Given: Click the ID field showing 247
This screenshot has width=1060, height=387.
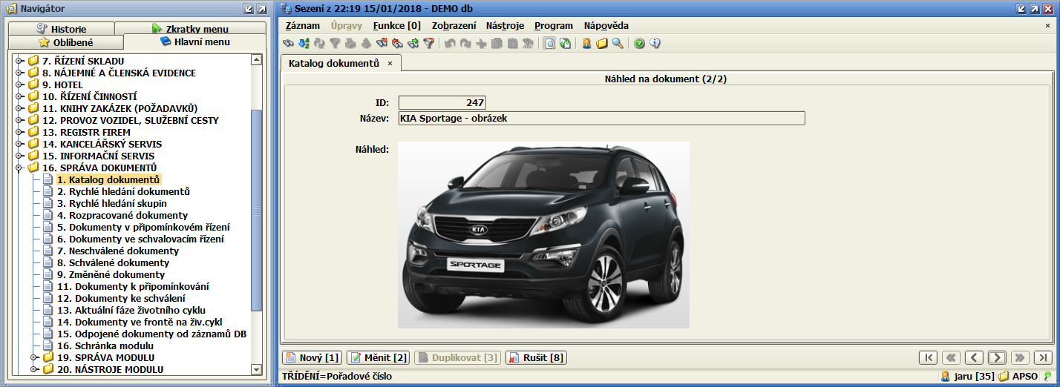Looking at the screenshot, I should point(442,102).
